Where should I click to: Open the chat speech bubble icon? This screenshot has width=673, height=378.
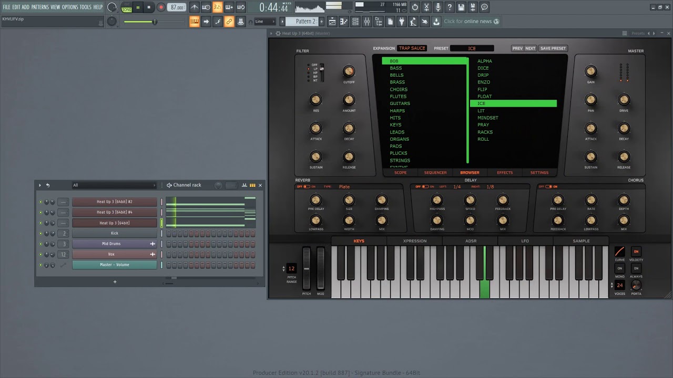point(484,7)
